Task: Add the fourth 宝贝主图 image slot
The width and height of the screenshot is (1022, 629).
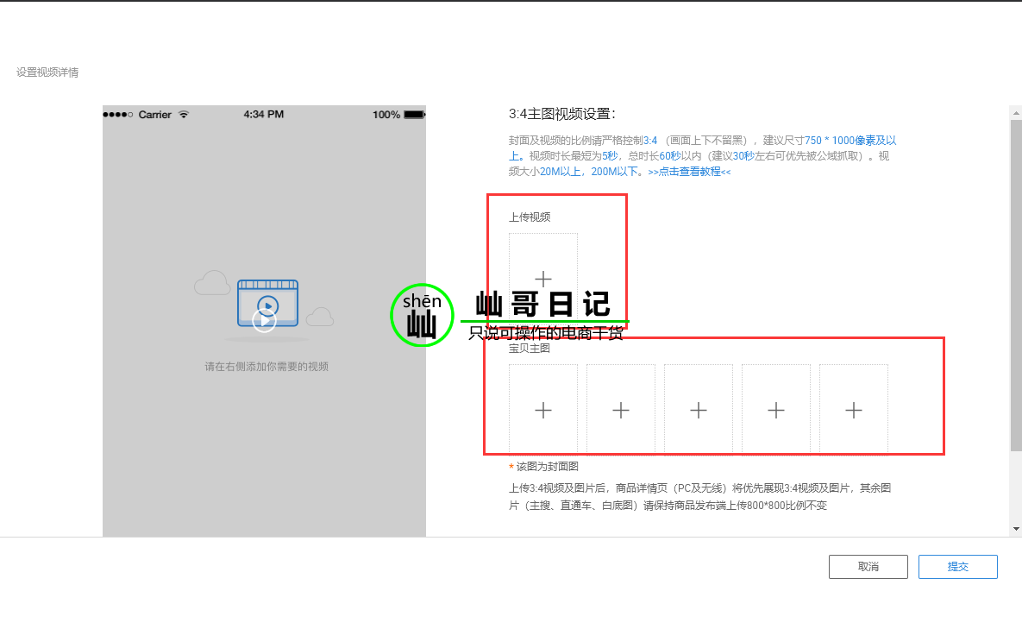Action: tap(775, 409)
